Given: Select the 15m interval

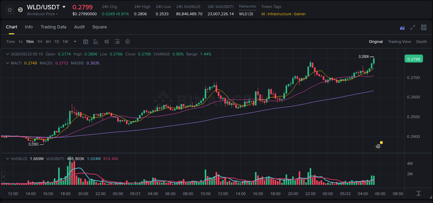Looking at the screenshot, I should (x=30, y=42).
